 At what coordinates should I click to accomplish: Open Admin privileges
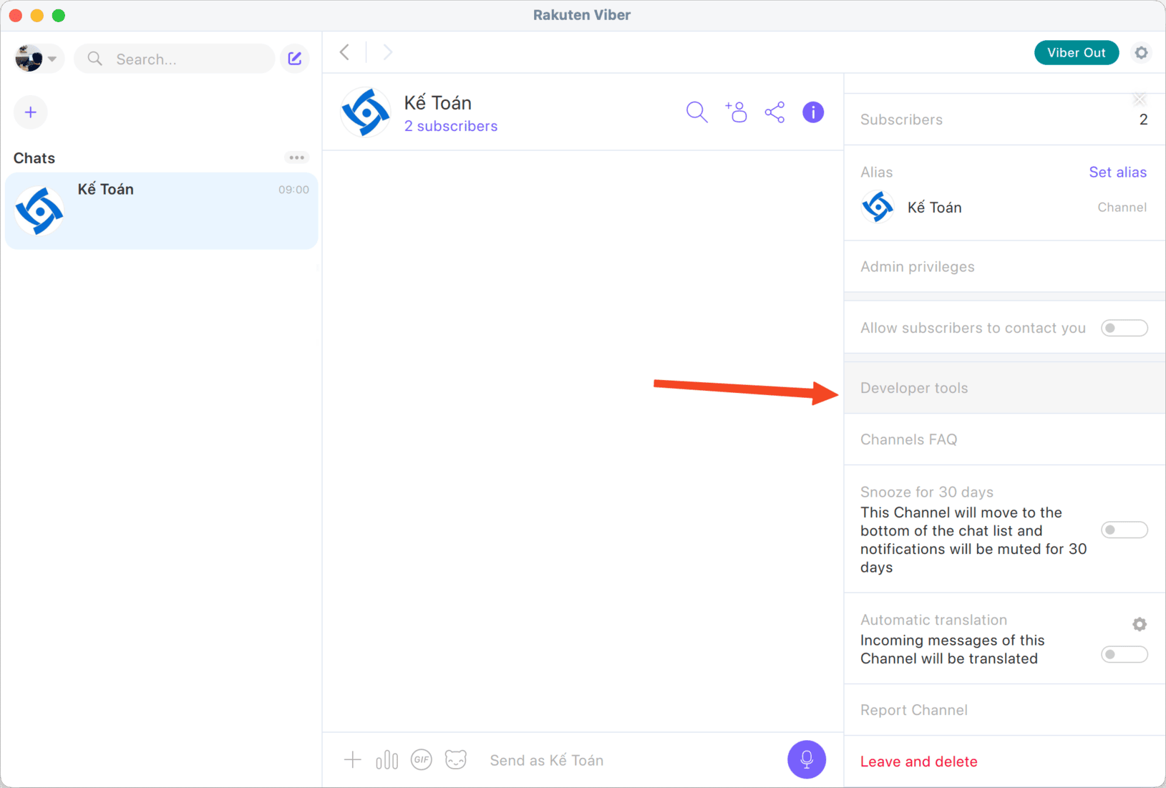click(1005, 266)
